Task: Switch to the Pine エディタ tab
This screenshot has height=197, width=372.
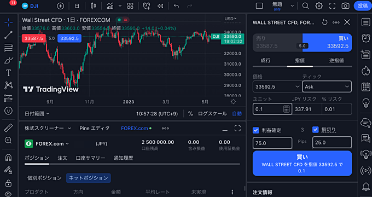Action: point(95,129)
